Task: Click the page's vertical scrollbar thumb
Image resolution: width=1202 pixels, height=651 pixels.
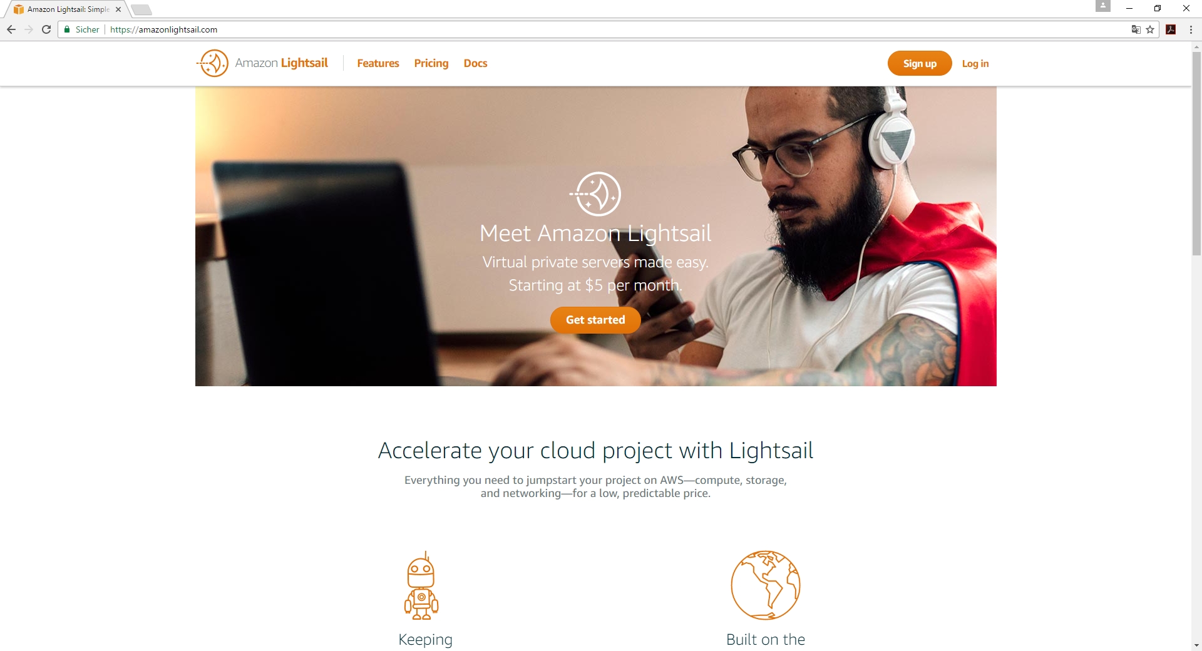Action: pos(1196,153)
